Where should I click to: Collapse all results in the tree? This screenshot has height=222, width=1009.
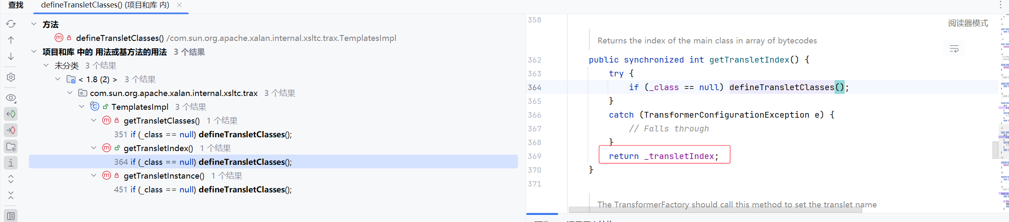tap(11, 195)
